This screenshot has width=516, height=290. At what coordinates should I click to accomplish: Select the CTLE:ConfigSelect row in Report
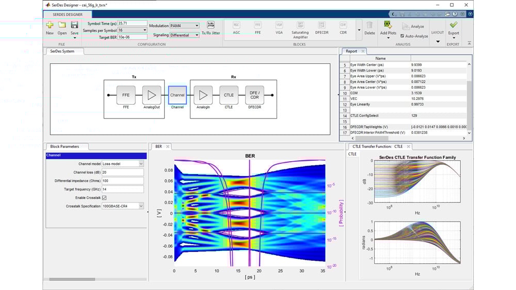(403, 115)
